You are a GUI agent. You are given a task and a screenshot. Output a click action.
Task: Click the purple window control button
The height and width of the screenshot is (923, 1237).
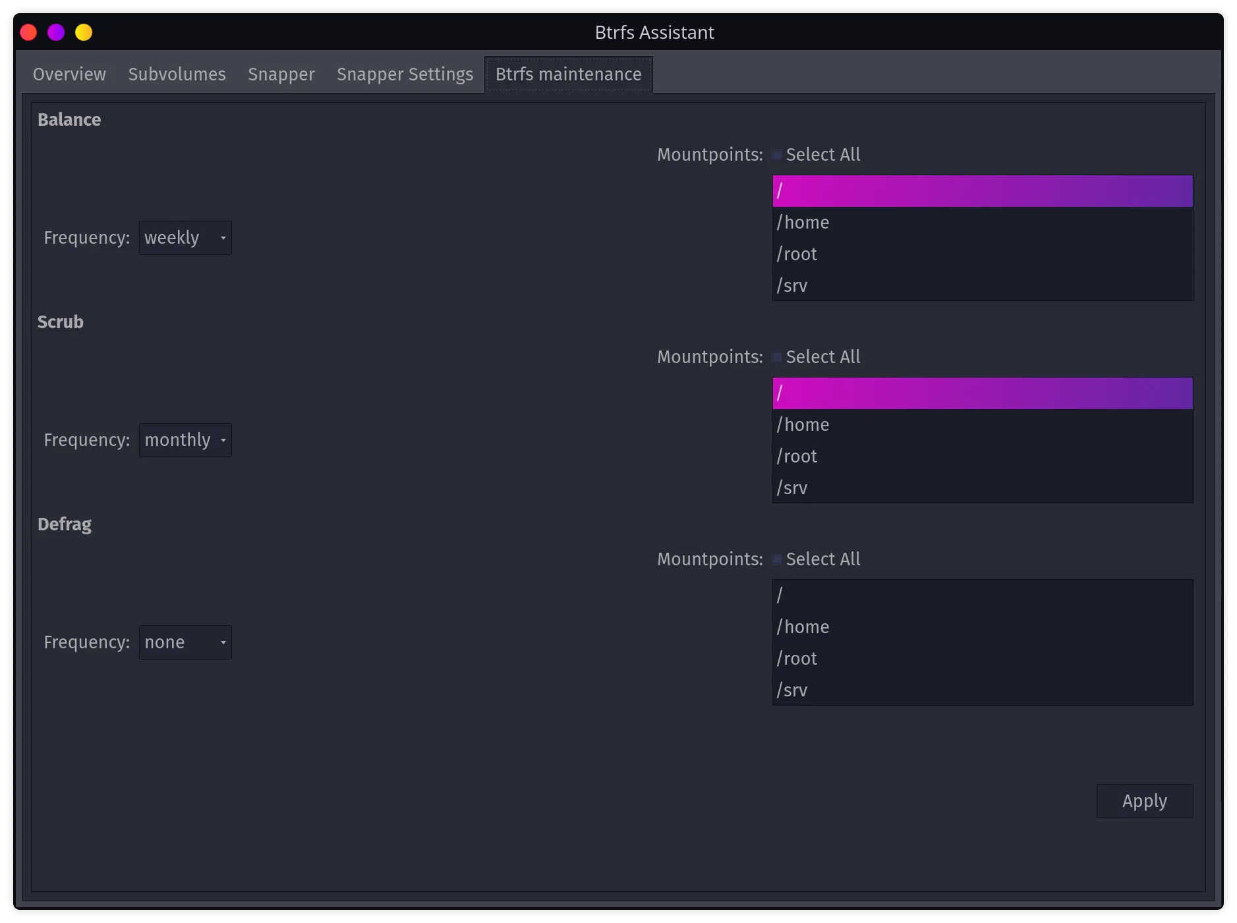click(x=56, y=32)
